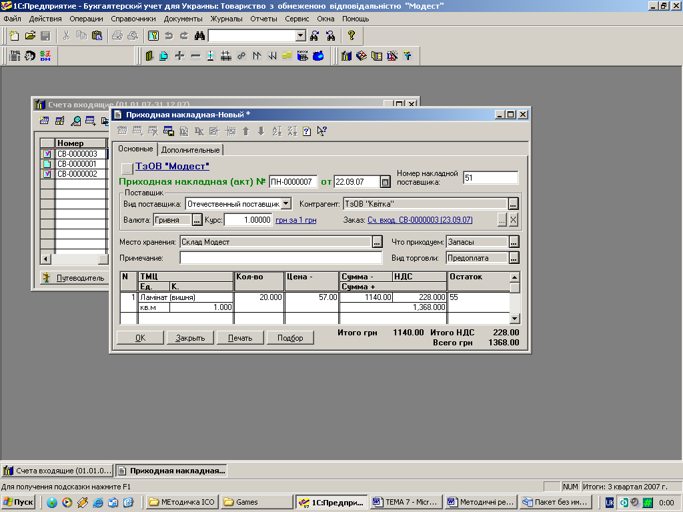Click the first new-row icon in invoice toolbar
Viewport: 683px width, 512px height.
pos(123,131)
